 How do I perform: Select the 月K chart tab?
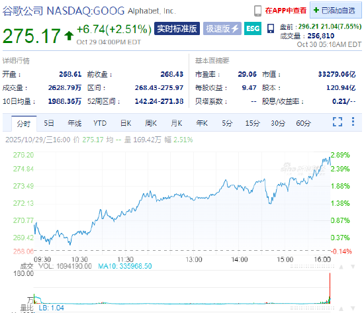click(177, 123)
